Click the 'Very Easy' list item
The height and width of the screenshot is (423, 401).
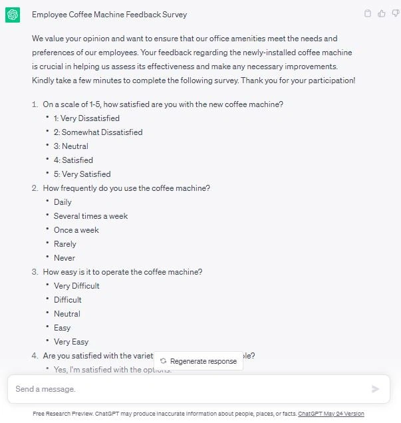click(x=71, y=342)
